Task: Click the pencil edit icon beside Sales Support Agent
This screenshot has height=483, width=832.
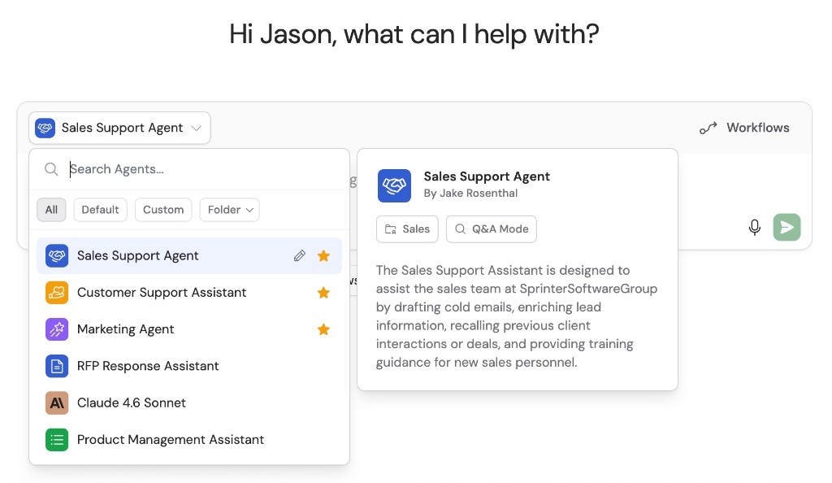Action: [x=300, y=255]
